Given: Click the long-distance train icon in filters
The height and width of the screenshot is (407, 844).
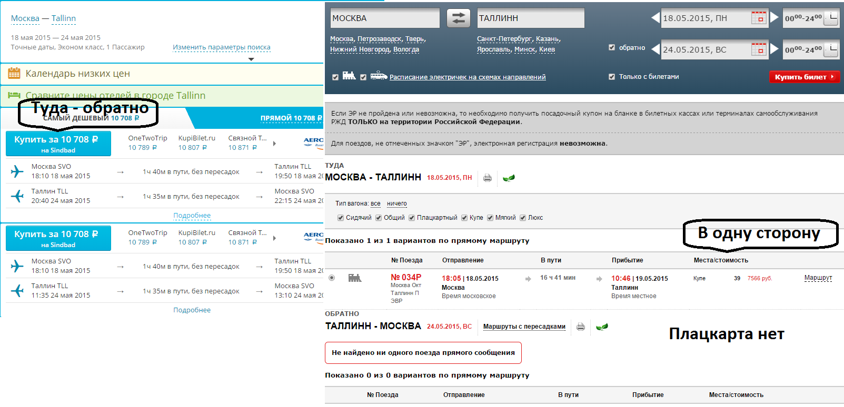Looking at the screenshot, I should [x=349, y=76].
